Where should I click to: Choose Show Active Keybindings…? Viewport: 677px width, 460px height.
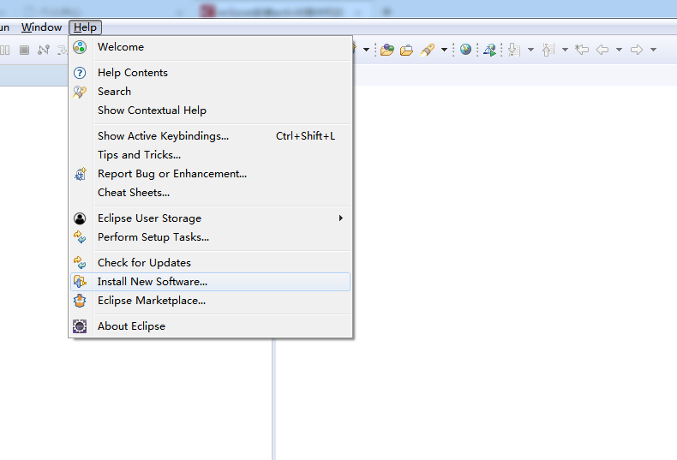(x=211, y=136)
